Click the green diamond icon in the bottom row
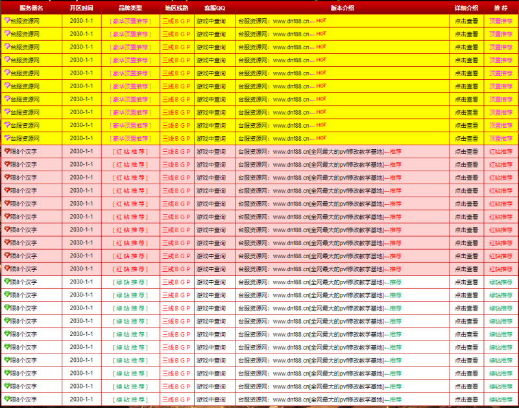 (7, 400)
